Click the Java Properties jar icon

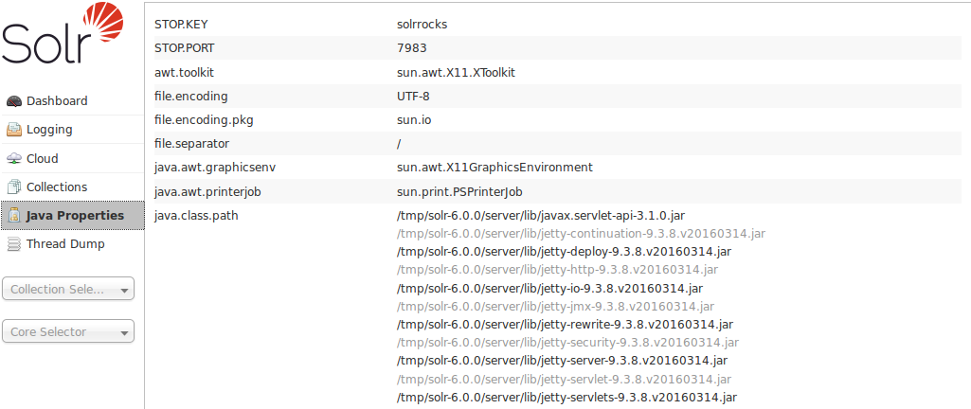[x=14, y=216]
